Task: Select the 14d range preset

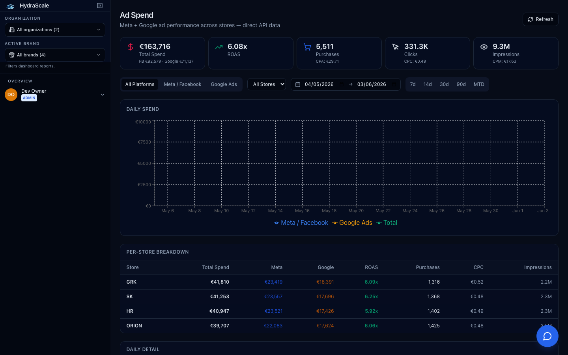Action: coord(428,84)
